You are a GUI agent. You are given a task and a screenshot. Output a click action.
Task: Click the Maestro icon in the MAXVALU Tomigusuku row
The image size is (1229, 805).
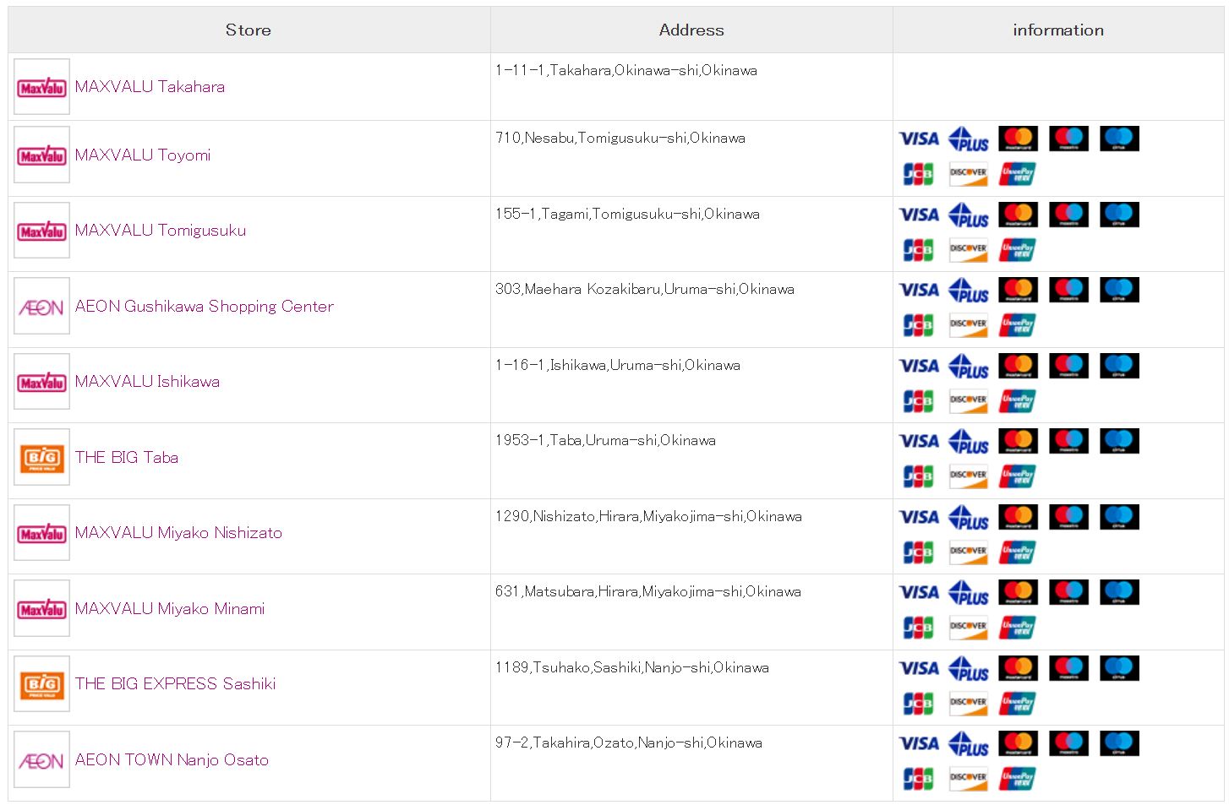(1069, 215)
